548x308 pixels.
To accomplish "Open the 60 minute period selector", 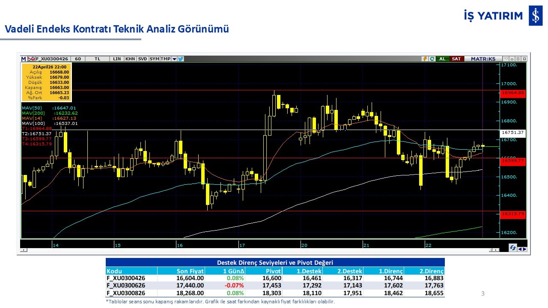I will tap(77, 59).
